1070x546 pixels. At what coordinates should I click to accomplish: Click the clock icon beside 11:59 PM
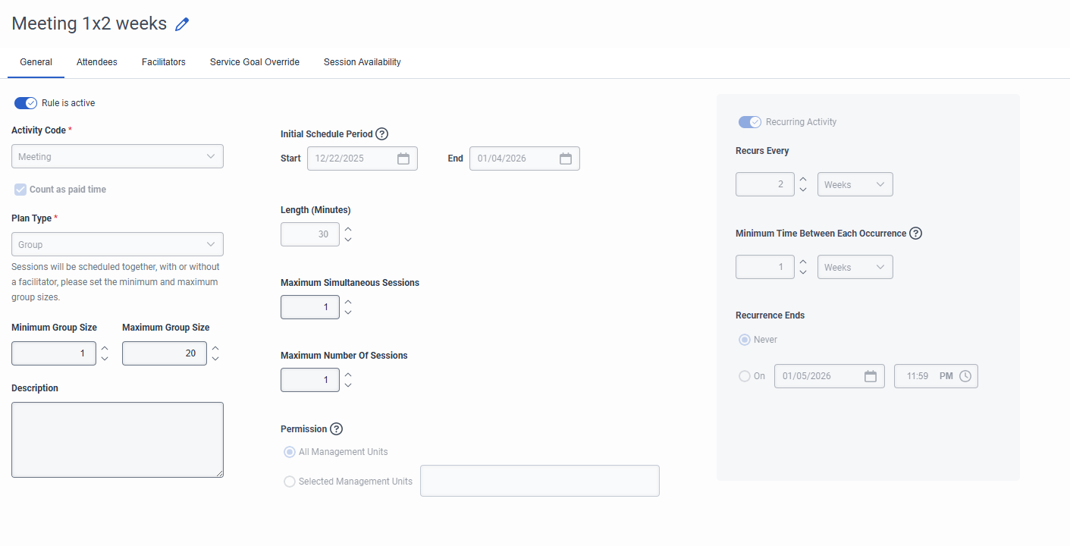pos(965,376)
